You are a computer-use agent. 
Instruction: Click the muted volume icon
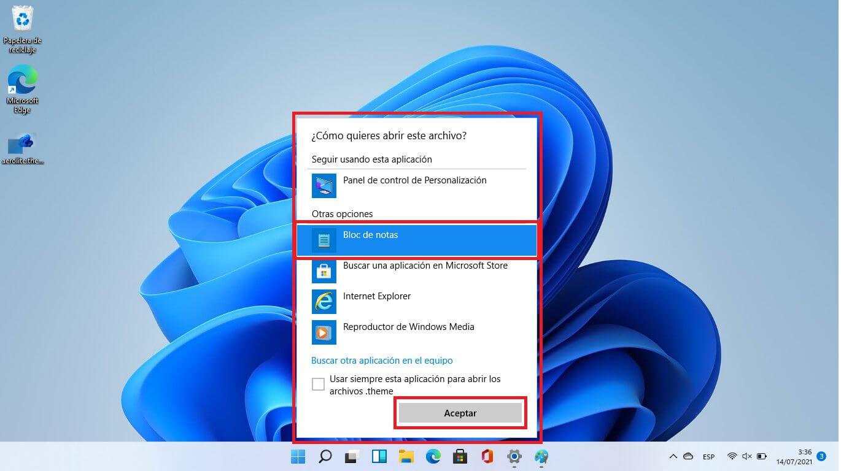(747, 456)
